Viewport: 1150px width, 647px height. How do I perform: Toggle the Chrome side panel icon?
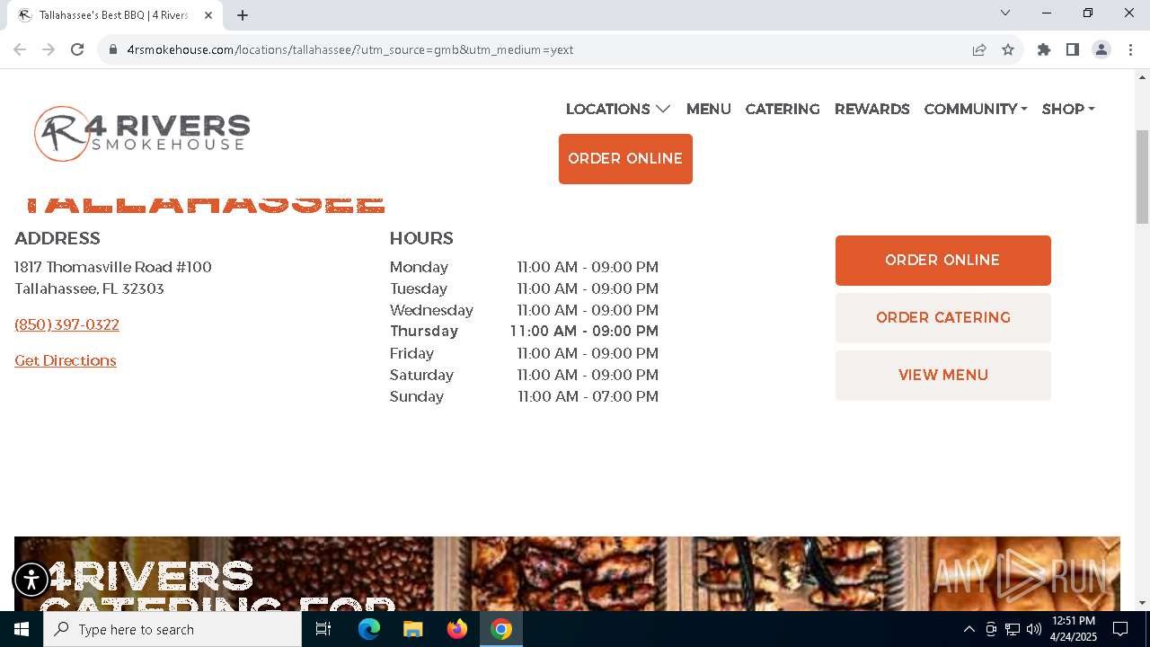1073,49
